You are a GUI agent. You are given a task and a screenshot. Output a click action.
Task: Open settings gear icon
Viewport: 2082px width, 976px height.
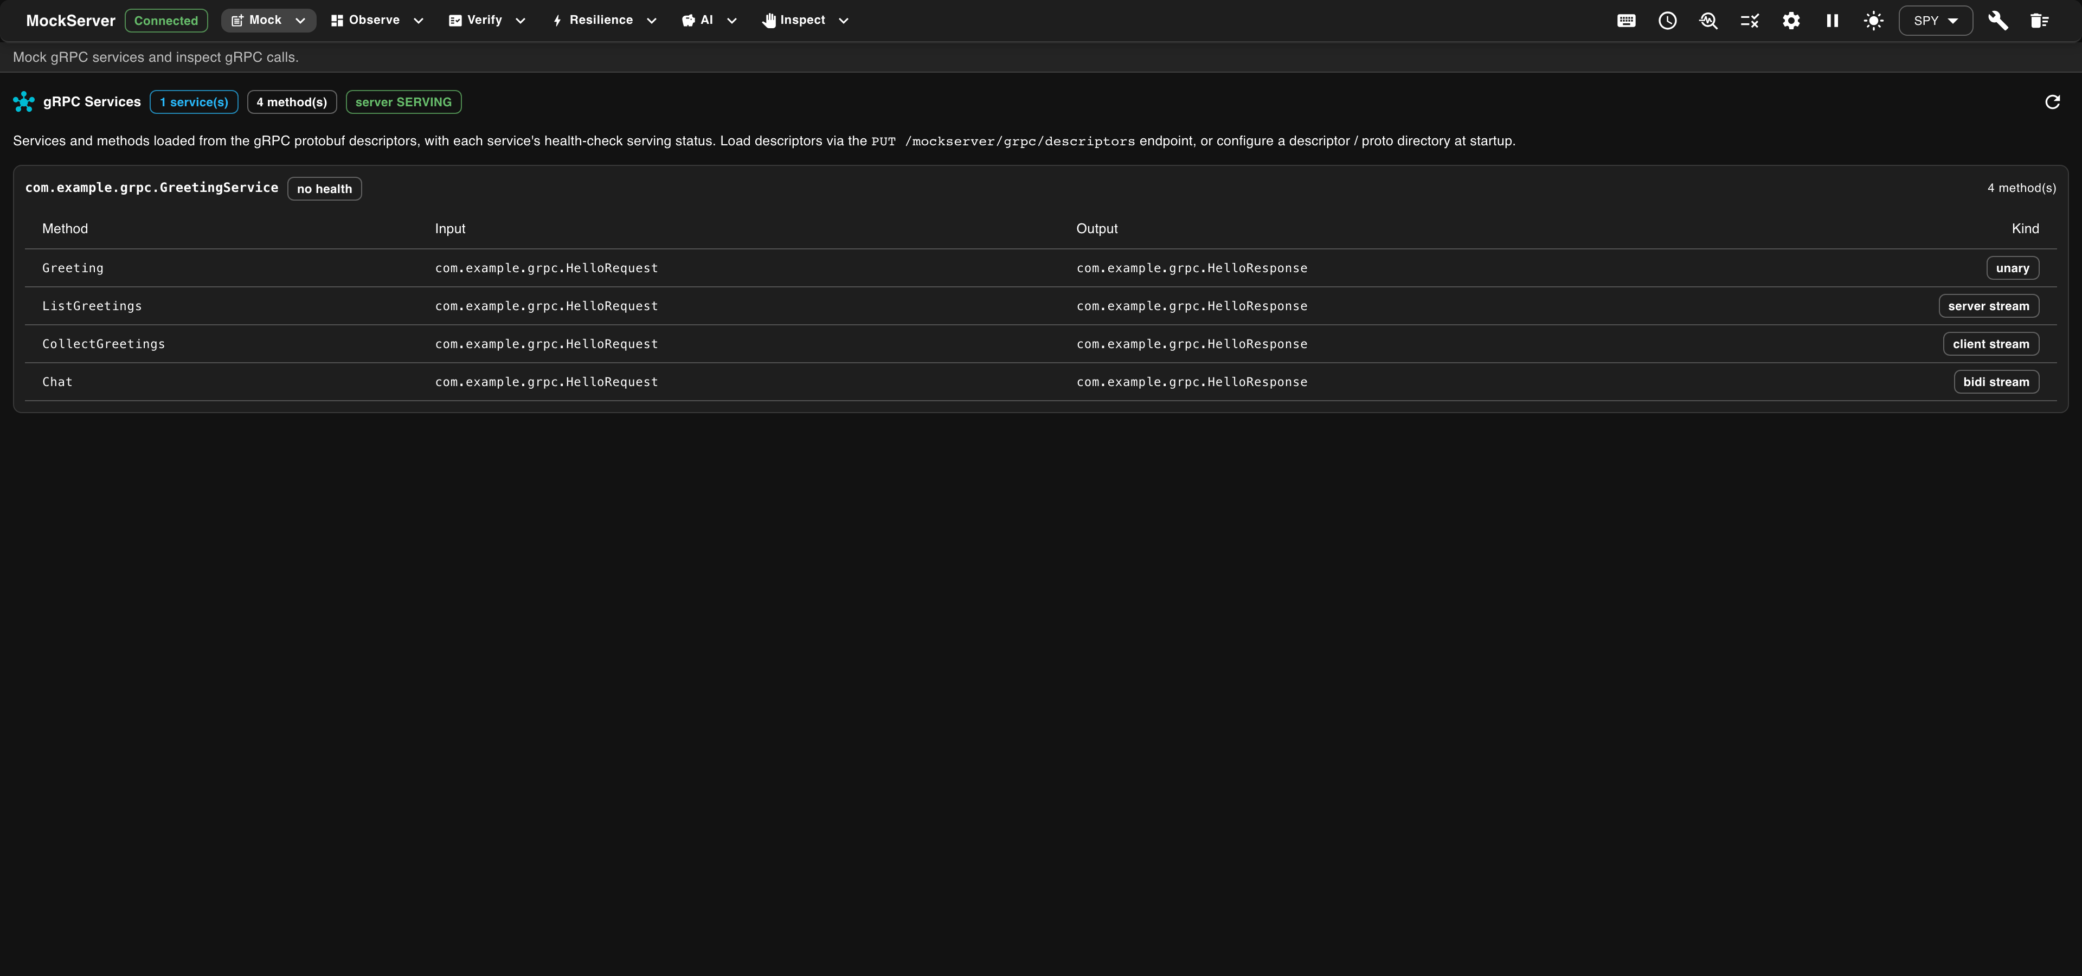(x=1791, y=21)
